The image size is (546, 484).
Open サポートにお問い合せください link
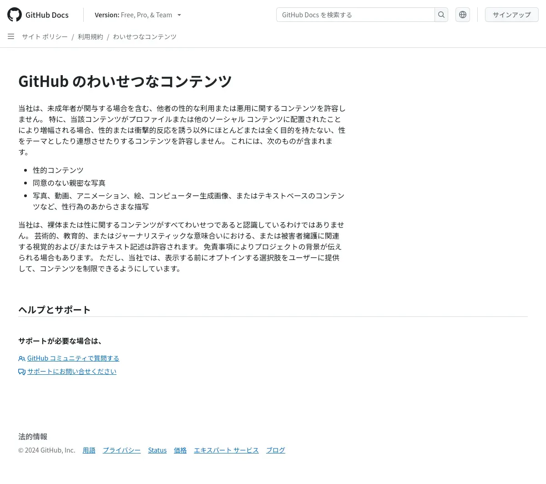pyautogui.click(x=72, y=372)
